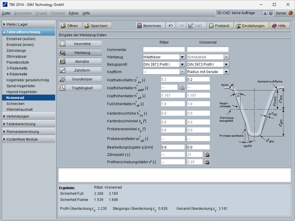295x221 pixels.
Task: Open Einstellungen settings
Action: pos(249,26)
